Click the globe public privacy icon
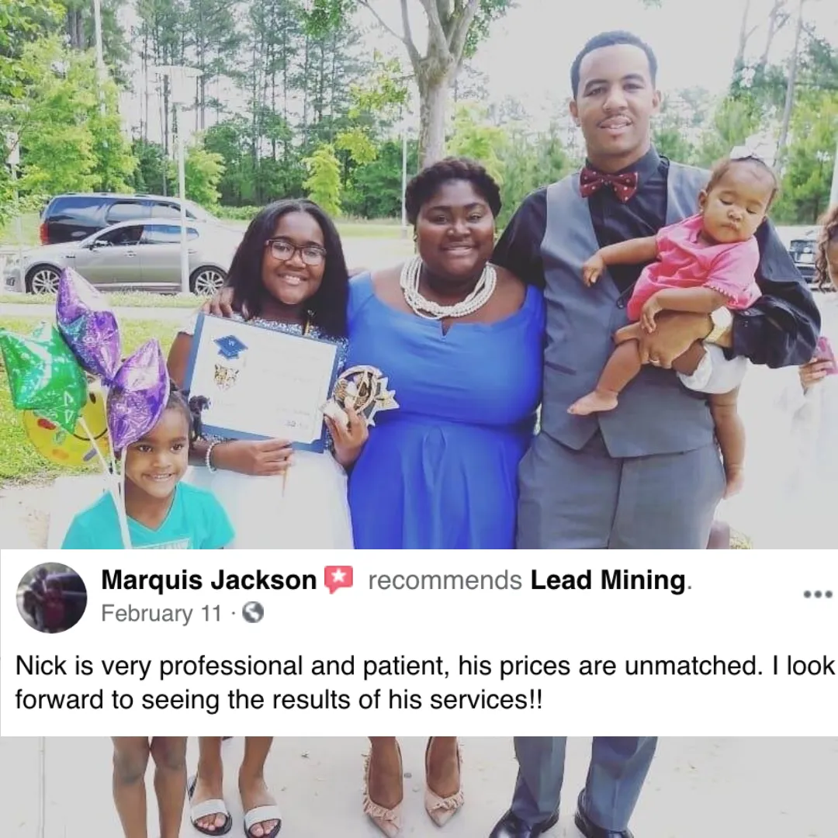 [253, 612]
